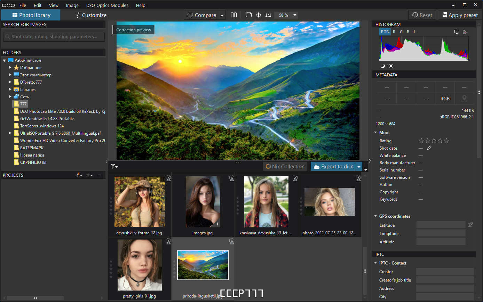Set star rating on devushki-v-forme-12.jpg thumbnail
483x302 pixels.
tap(111, 206)
